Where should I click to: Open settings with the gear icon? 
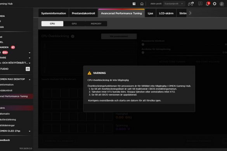pos(215,4)
